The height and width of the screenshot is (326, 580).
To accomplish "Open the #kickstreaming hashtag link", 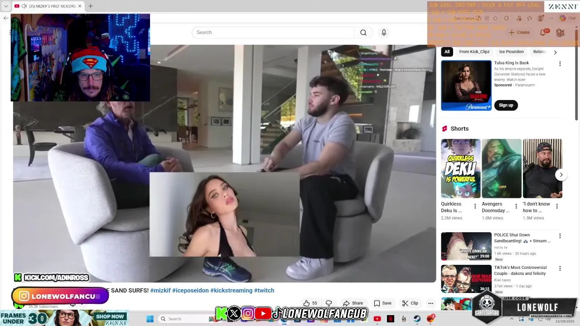I will click(x=231, y=291).
